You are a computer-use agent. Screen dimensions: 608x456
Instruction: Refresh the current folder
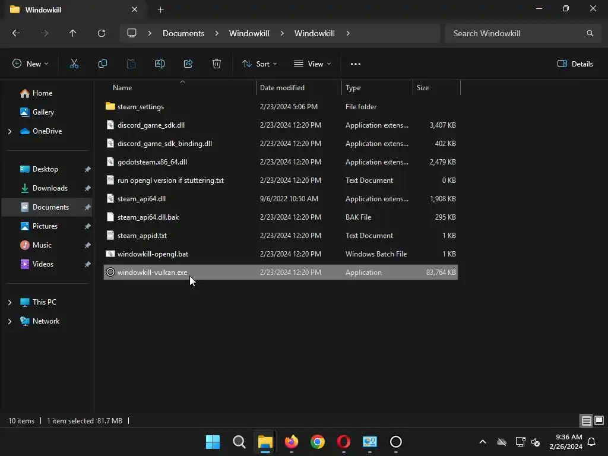coord(102,33)
